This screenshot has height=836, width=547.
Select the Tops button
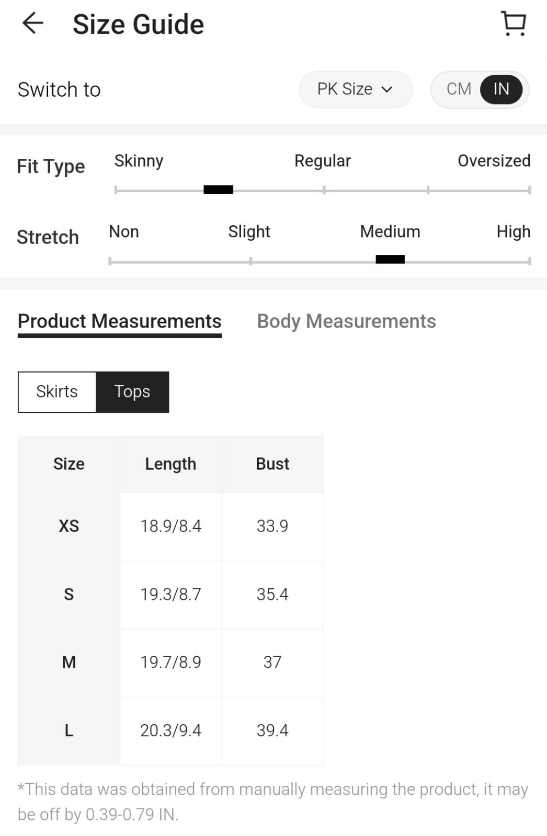tap(132, 392)
